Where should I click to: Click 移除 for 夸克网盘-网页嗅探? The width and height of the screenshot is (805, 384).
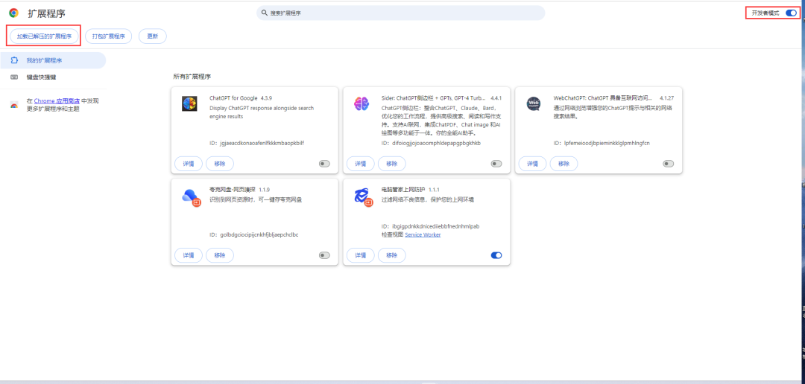pos(220,255)
